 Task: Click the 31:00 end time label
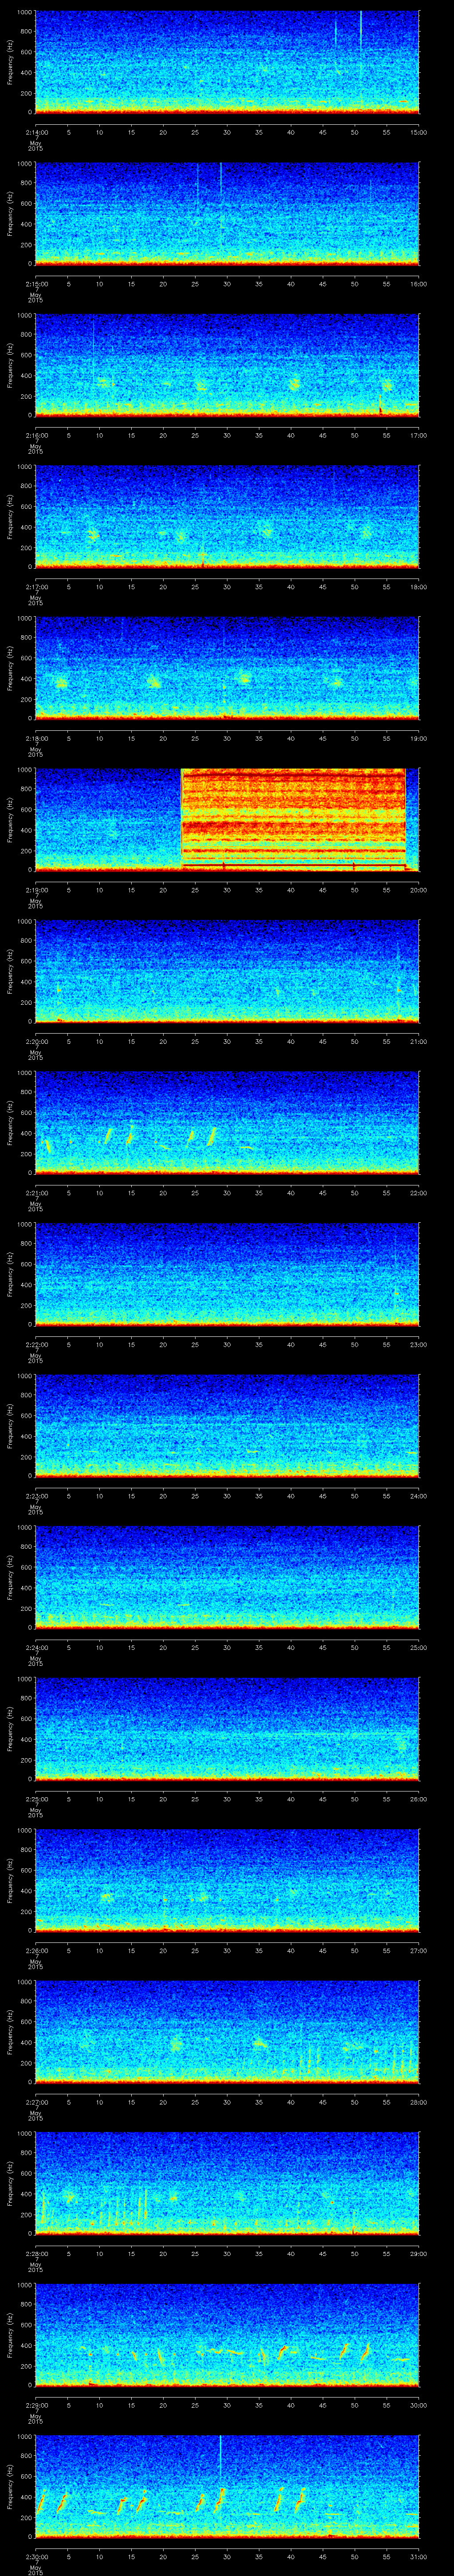418,2556
